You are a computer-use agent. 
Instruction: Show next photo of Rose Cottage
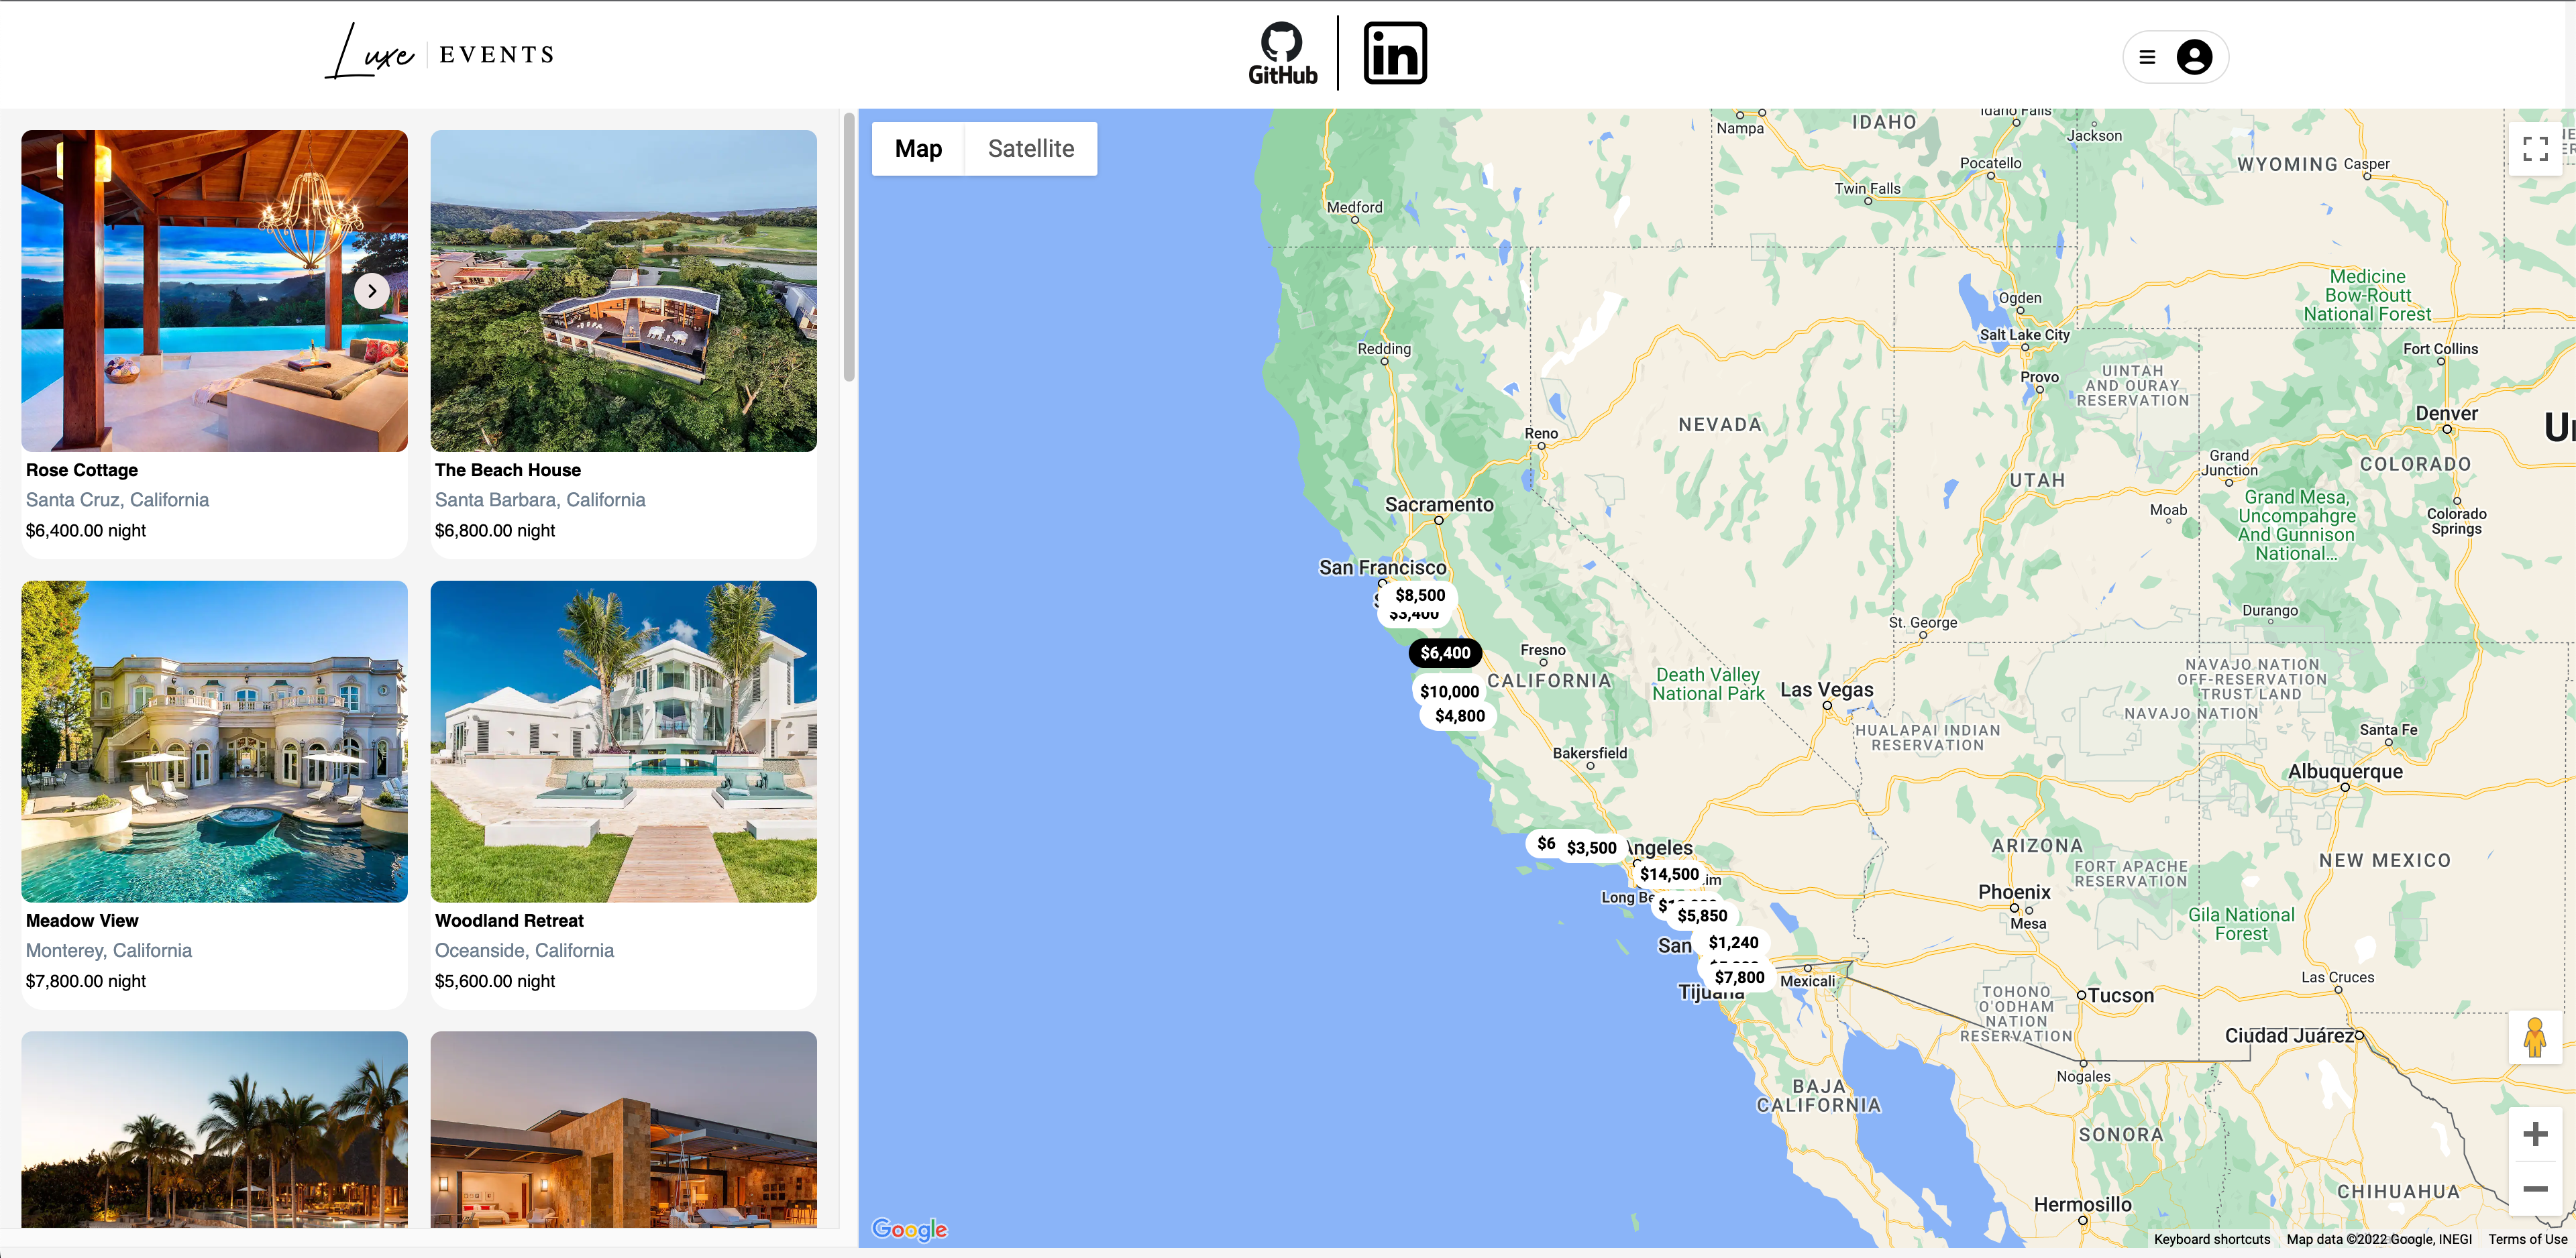click(372, 291)
